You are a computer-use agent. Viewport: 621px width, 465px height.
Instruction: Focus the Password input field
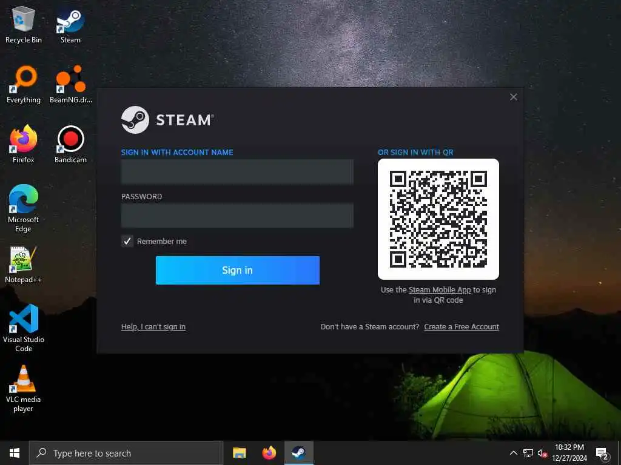coord(237,216)
